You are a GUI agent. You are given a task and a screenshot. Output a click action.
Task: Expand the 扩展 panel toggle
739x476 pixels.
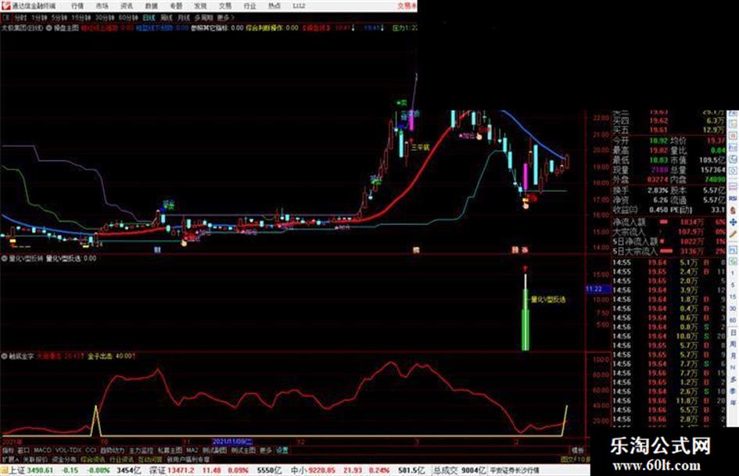pyautogui.click(x=10, y=459)
